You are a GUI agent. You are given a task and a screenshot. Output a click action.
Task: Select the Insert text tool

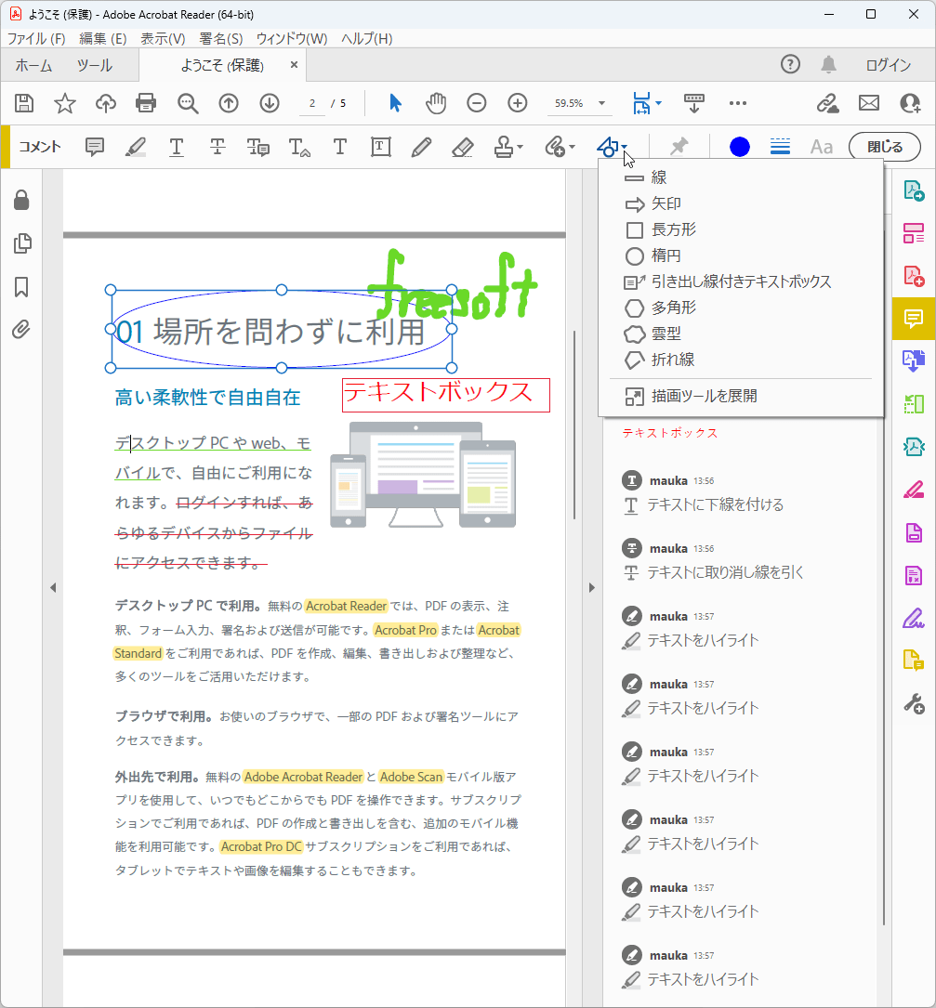click(x=299, y=147)
